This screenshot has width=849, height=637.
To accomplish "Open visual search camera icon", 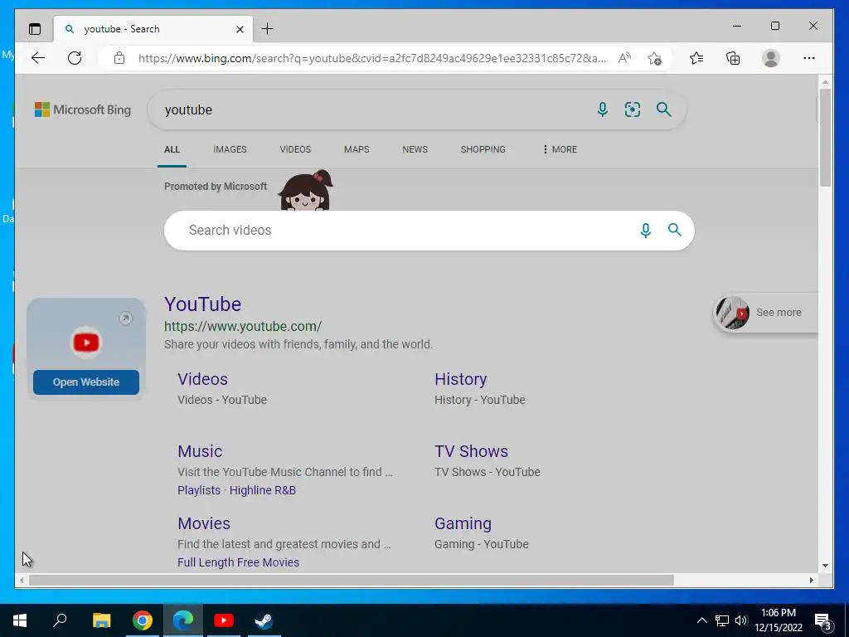I will point(633,109).
